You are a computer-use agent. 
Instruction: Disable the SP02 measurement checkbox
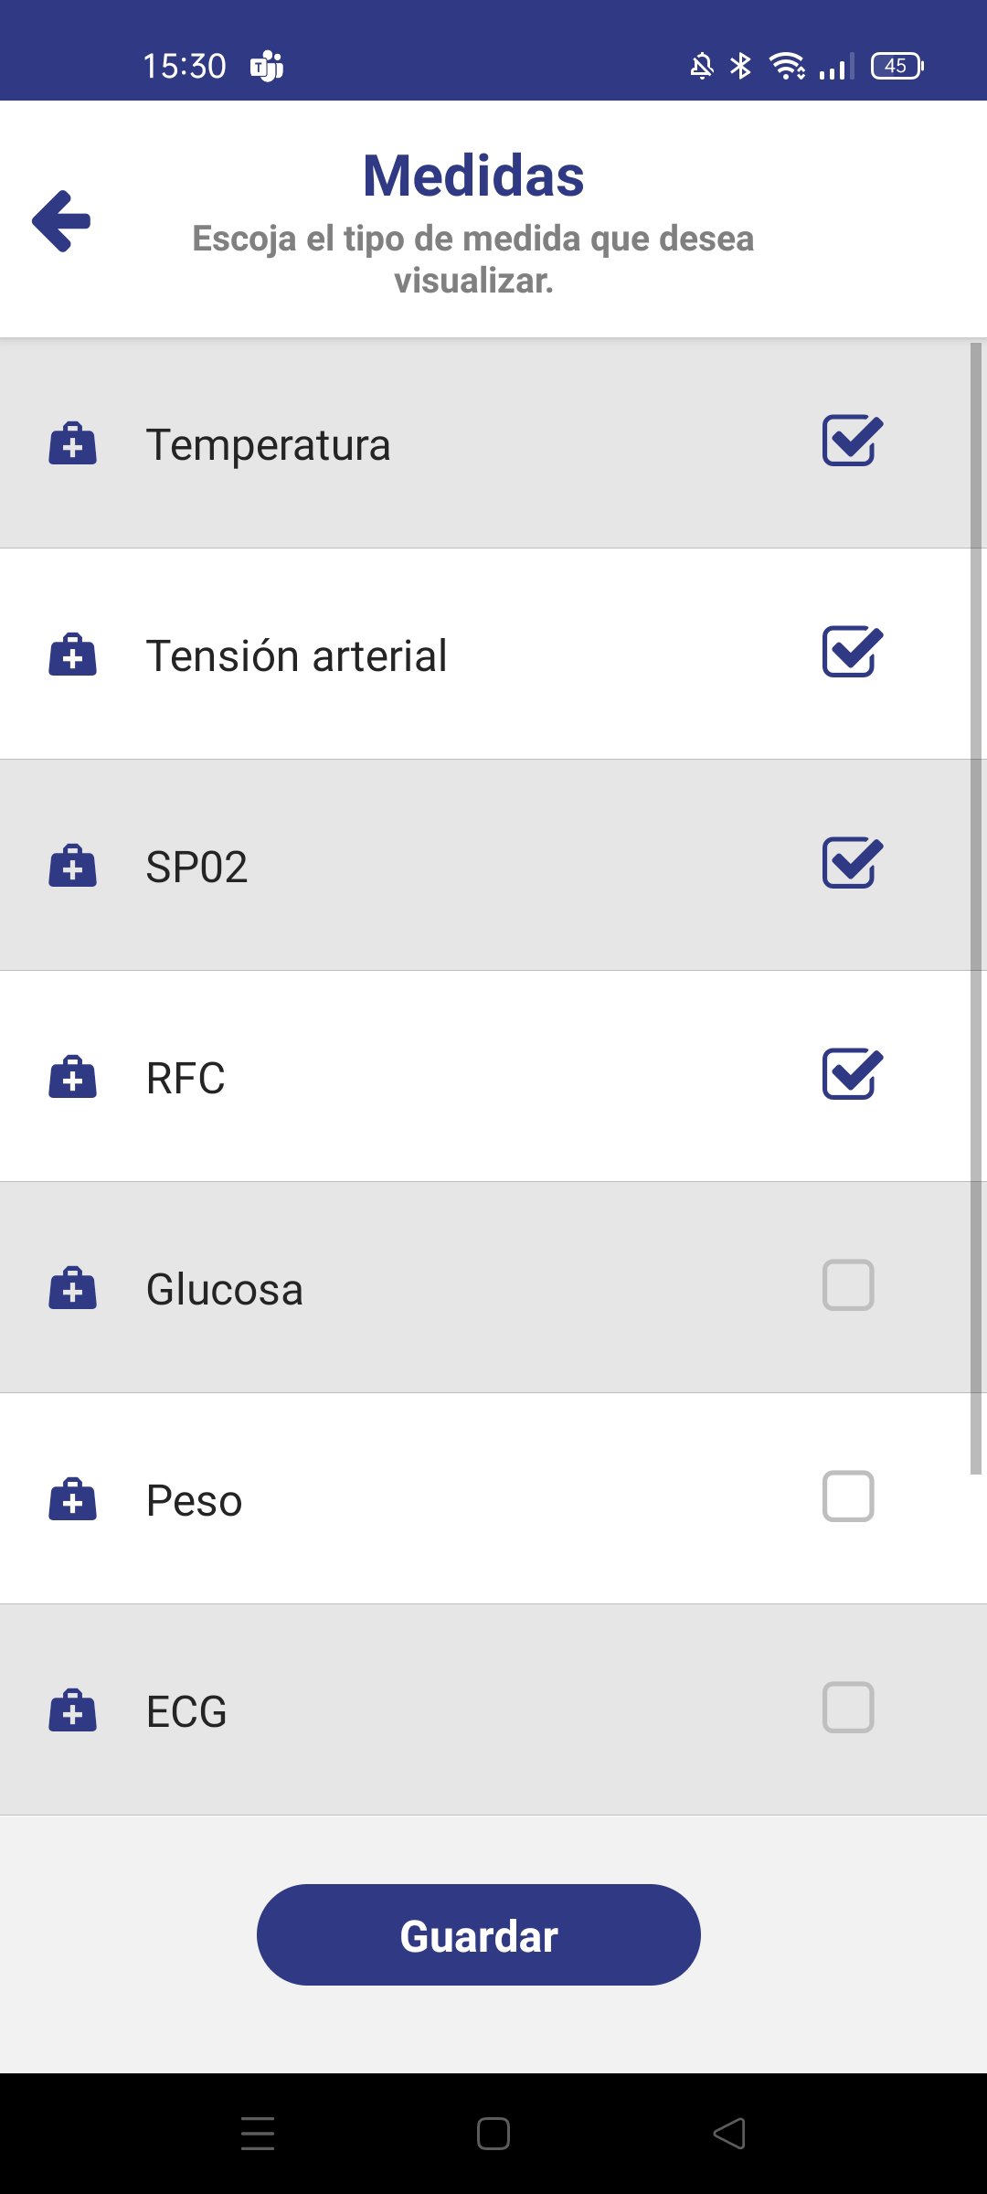851,864
